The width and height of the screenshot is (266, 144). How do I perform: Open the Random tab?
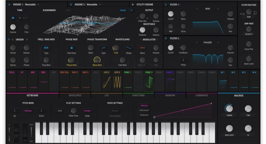pos(170,95)
